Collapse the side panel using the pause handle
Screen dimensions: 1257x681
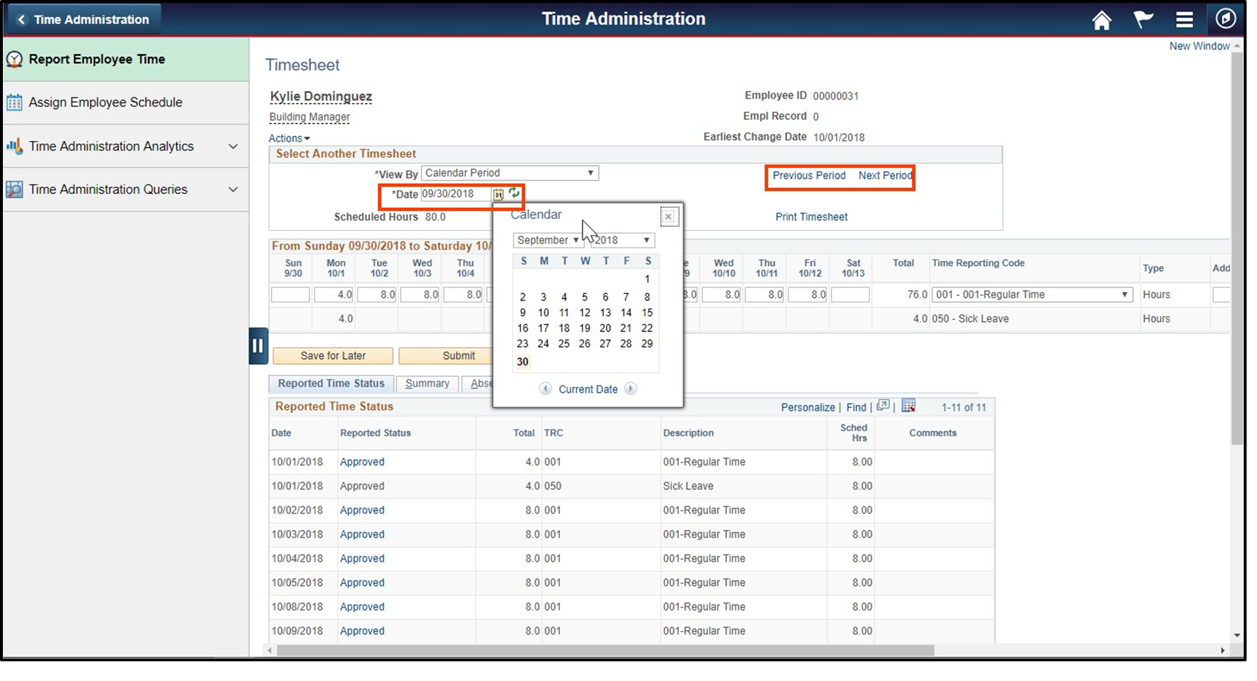[x=258, y=346]
